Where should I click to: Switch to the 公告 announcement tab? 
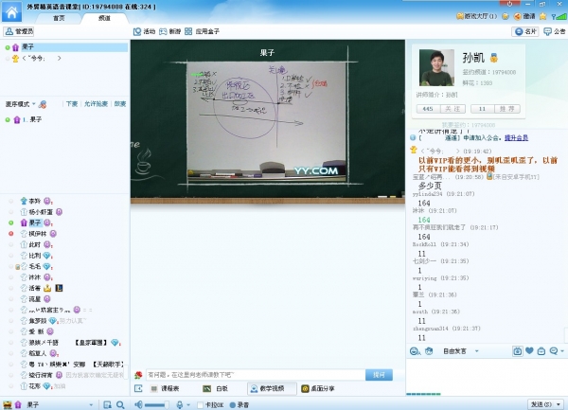click(554, 31)
